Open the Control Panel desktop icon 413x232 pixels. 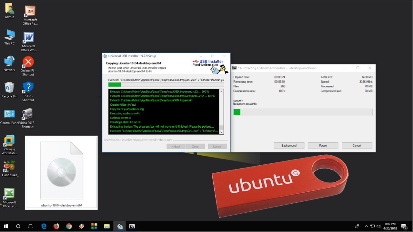point(9,117)
